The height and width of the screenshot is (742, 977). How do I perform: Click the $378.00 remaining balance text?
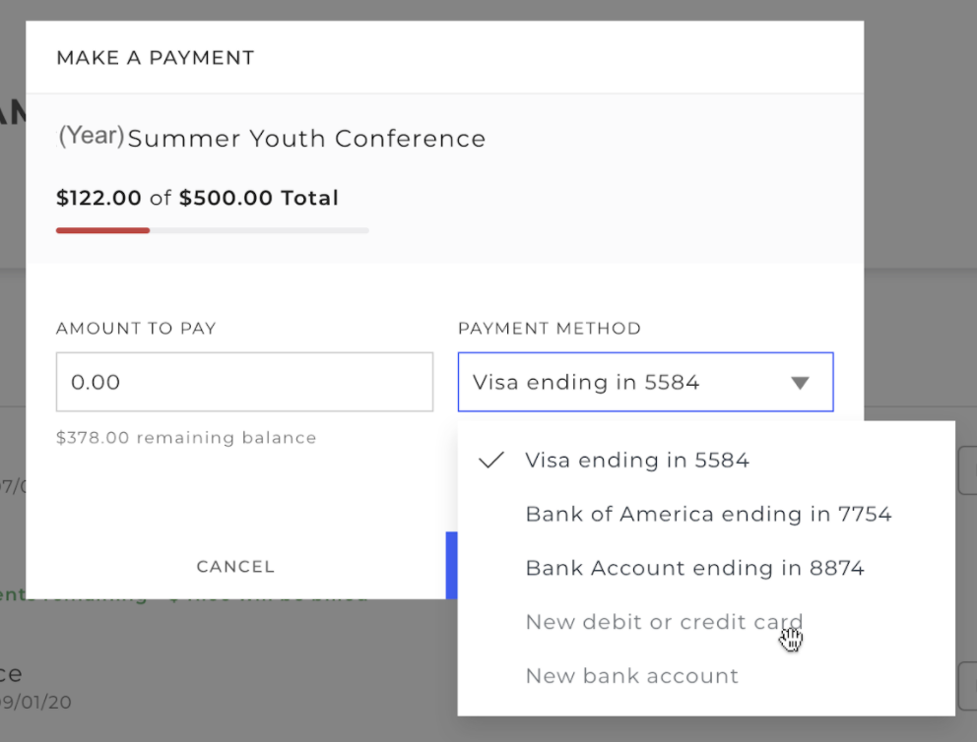[185, 437]
